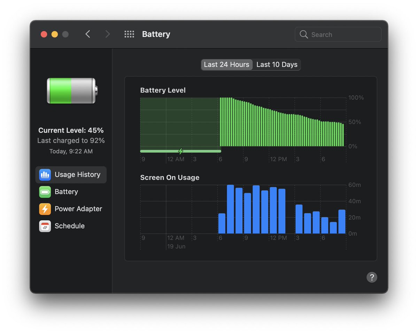Click the magnifying glass search icon
Viewport: 418px width, 333px height.
(304, 34)
